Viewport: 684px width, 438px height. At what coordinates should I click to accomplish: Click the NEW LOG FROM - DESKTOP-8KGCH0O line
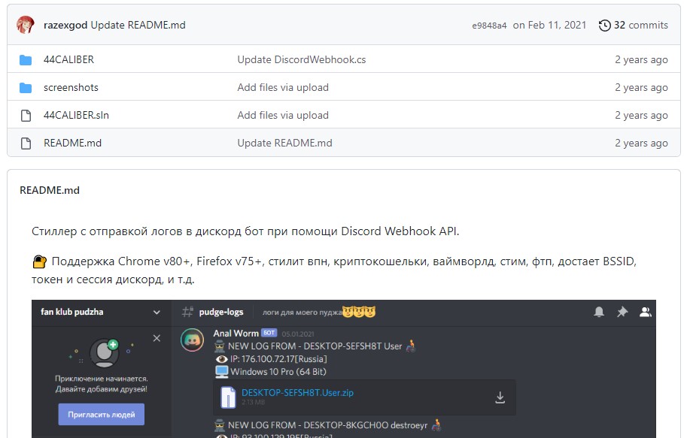pyautogui.click(x=328, y=425)
